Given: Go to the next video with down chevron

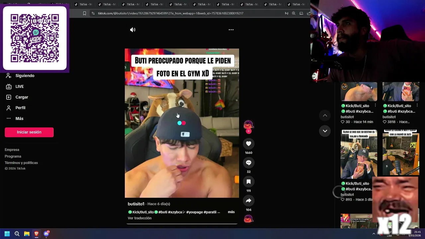Looking at the screenshot, I should [325, 131].
